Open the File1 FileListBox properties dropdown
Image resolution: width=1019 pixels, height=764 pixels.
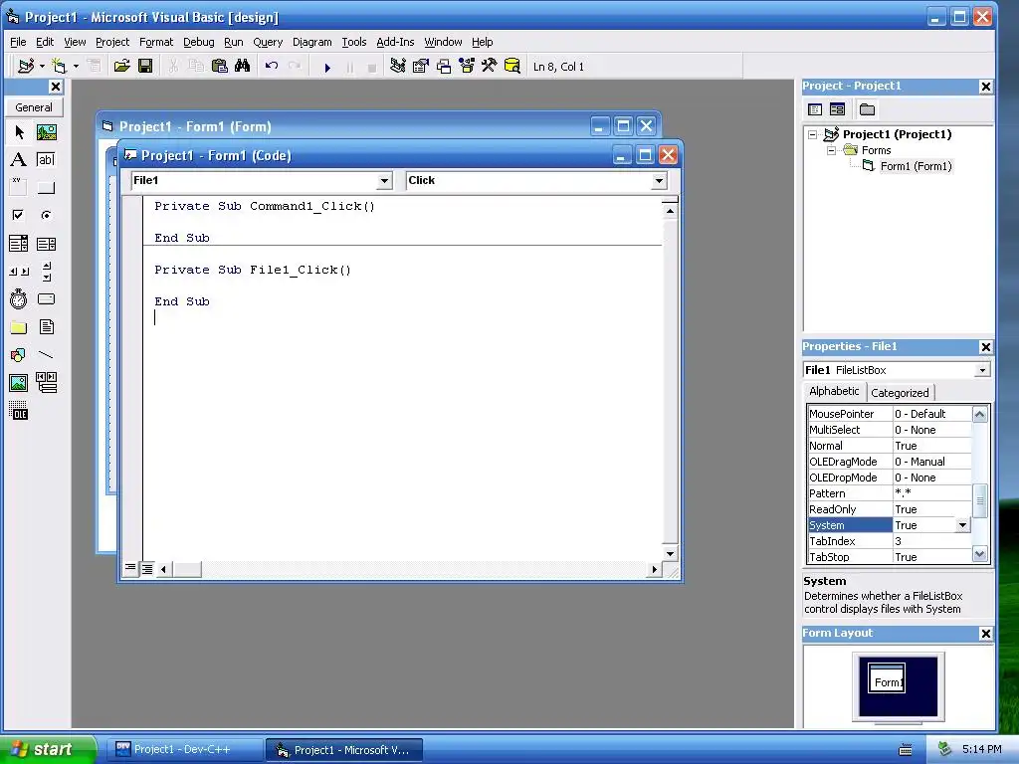click(982, 370)
